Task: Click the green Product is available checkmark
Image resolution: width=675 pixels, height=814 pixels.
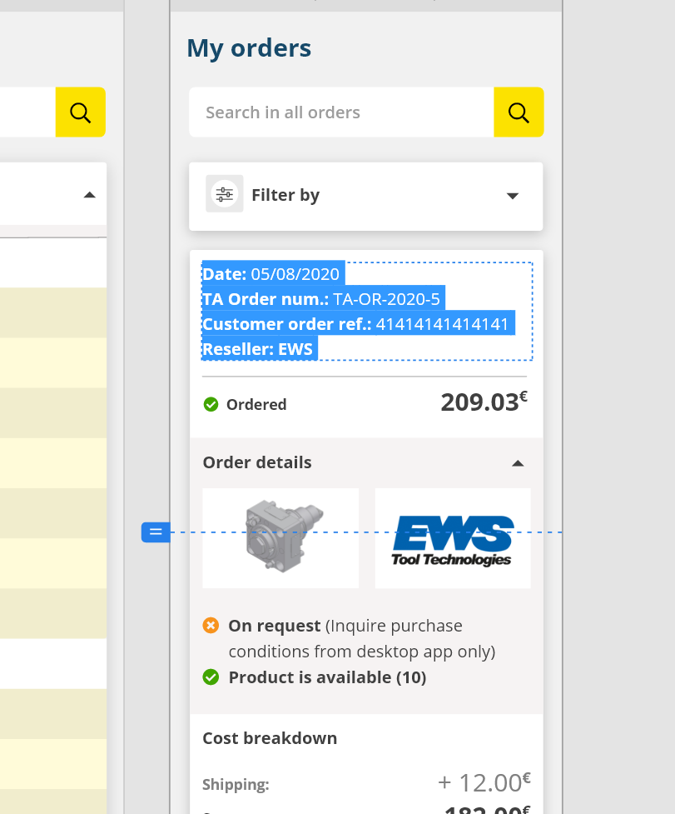Action: pyautogui.click(x=211, y=677)
